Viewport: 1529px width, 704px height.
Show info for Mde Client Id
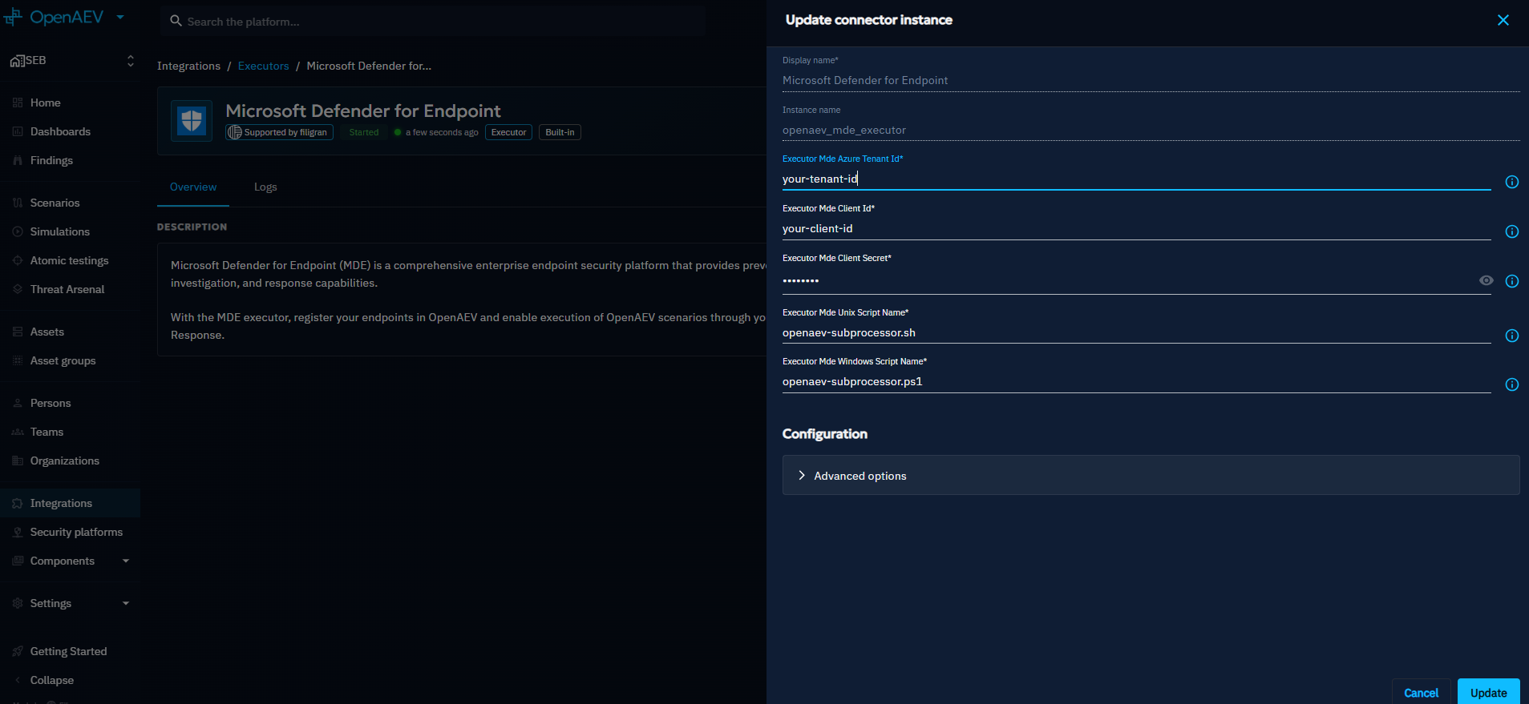[1512, 231]
